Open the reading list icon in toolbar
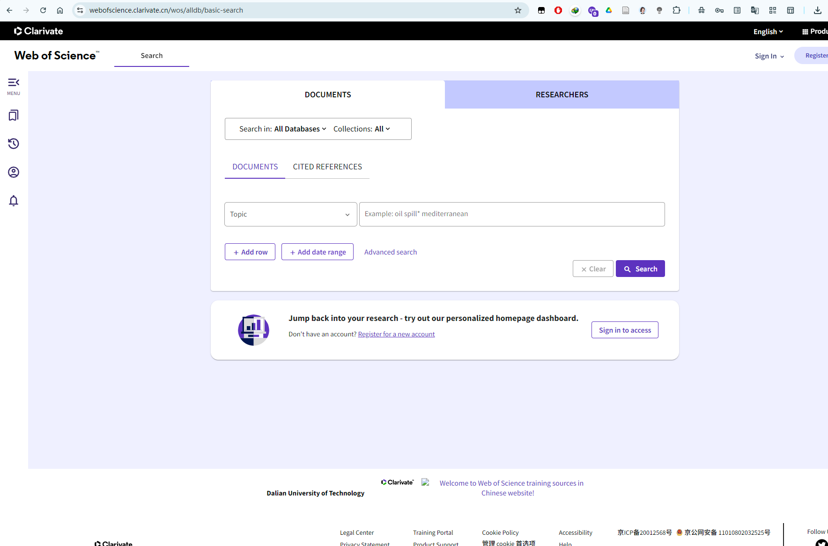Viewport: 828px width, 546px height. click(x=737, y=10)
